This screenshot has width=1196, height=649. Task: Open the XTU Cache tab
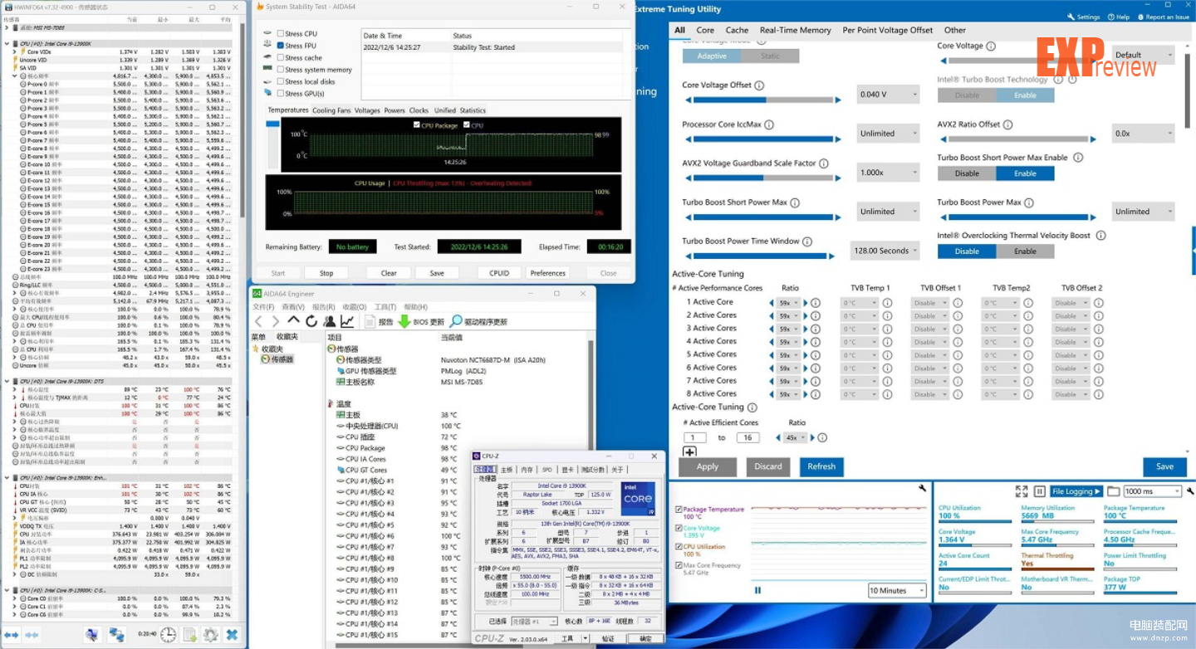coord(737,30)
